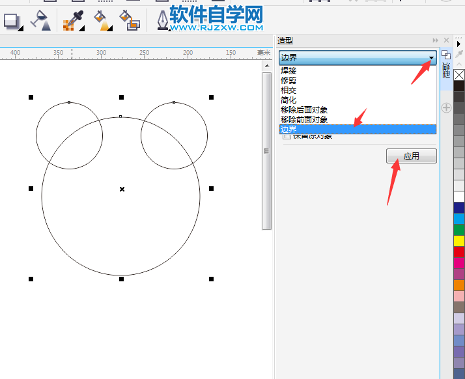The width and height of the screenshot is (465, 379).
Task: Select the Drop Shadow tool
Action: point(12,21)
